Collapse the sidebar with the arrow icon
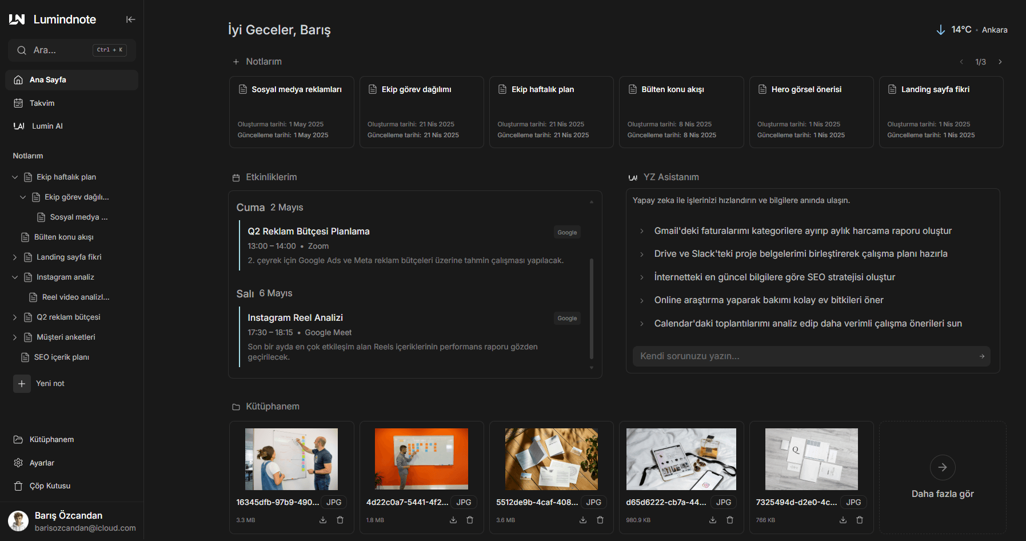The image size is (1026, 541). click(130, 19)
